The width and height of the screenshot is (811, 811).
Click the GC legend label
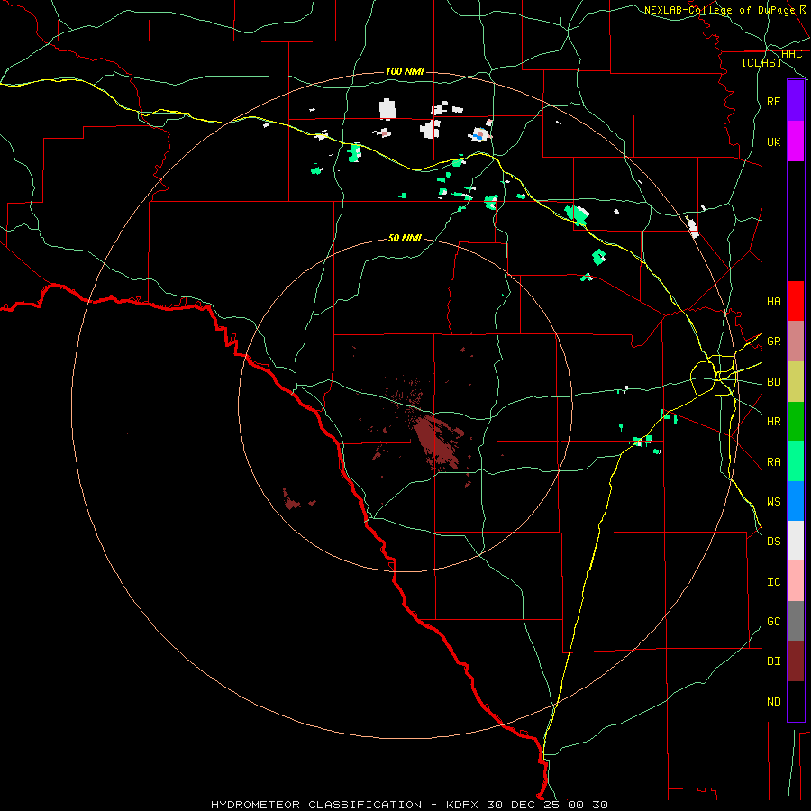pyautogui.click(x=773, y=622)
